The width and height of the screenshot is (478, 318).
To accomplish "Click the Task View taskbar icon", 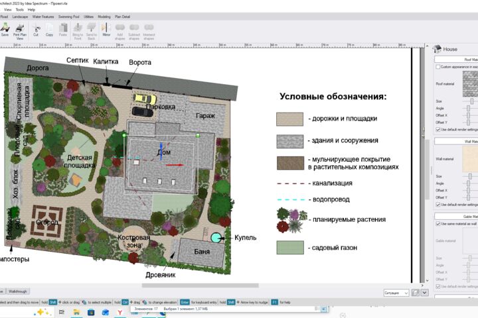I will click(62, 312).
